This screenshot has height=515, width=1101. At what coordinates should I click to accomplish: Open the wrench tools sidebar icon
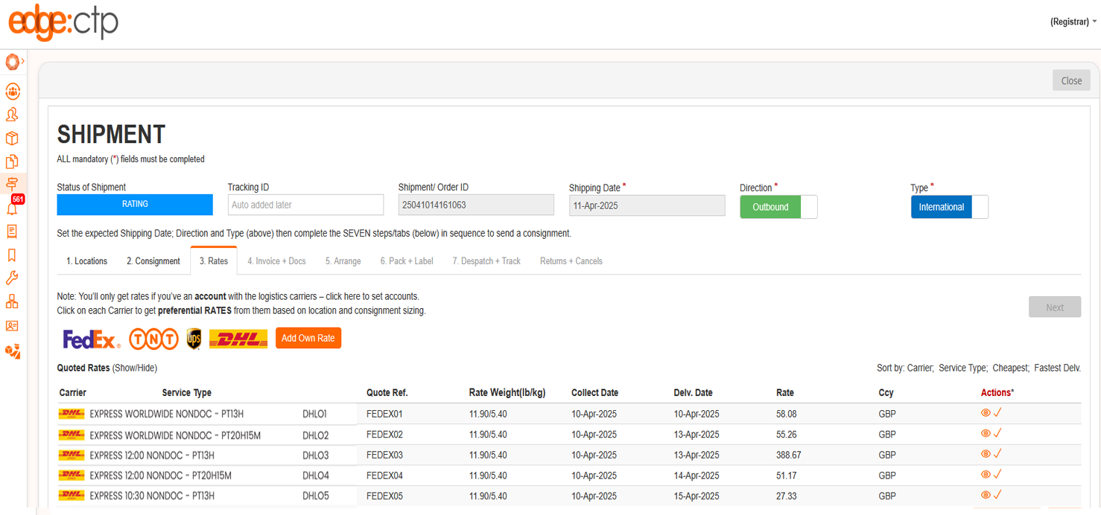pyautogui.click(x=12, y=278)
